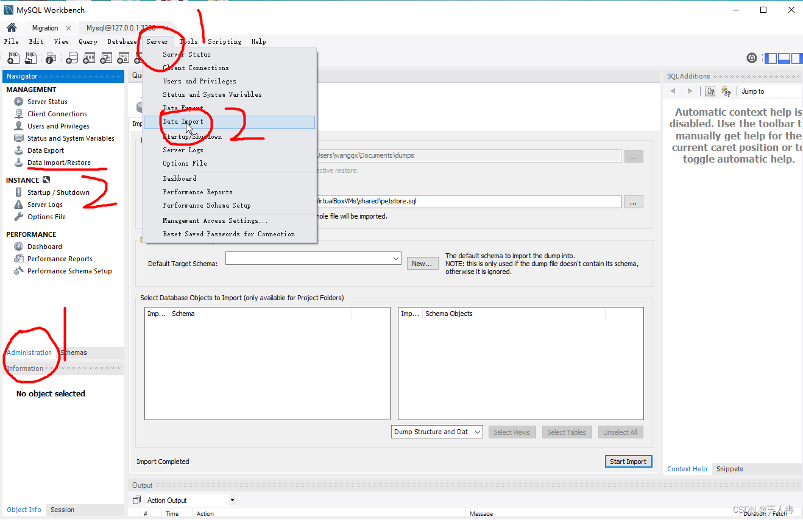The image size is (803, 520).
Task: Switch to the Migration tab
Action: (x=45, y=28)
